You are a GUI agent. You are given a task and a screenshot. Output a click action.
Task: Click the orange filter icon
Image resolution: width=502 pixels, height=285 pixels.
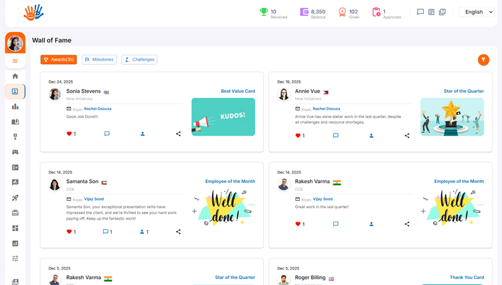coord(483,60)
